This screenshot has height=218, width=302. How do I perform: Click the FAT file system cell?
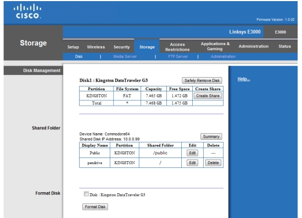(x=127, y=96)
